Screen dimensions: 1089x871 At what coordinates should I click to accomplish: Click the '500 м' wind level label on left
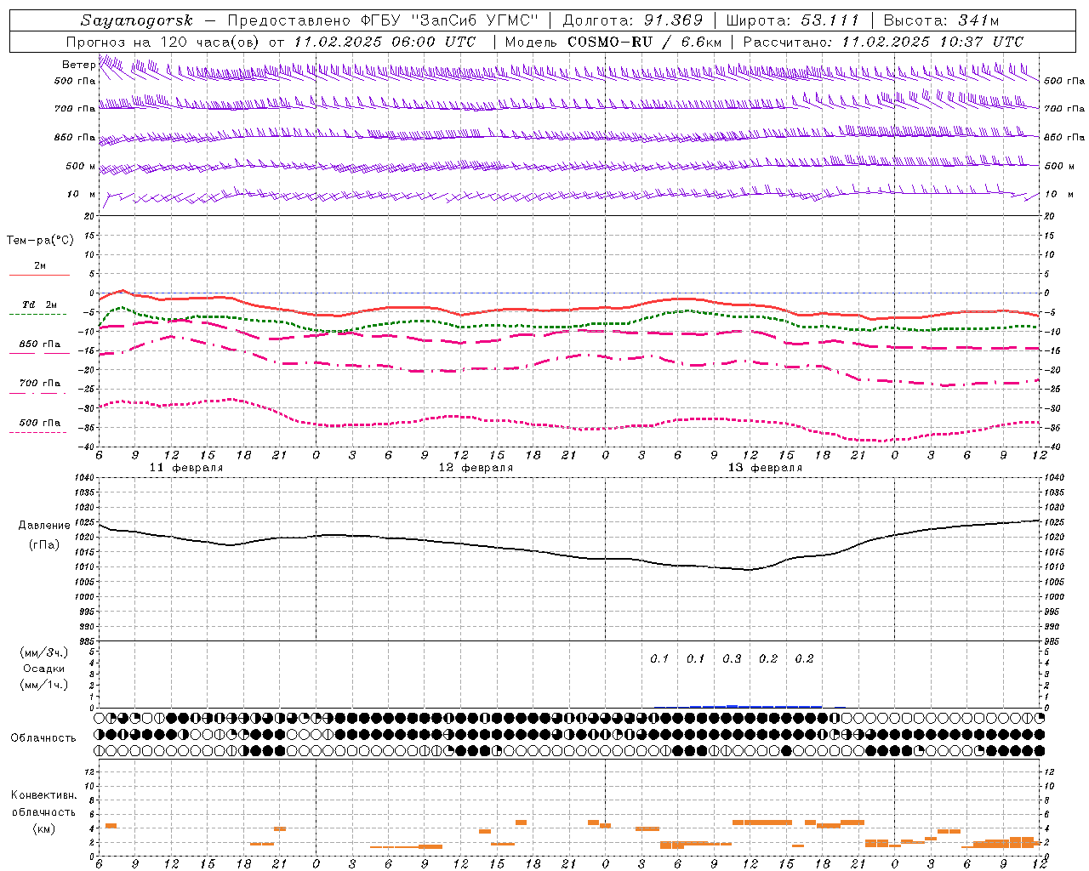tap(81, 166)
